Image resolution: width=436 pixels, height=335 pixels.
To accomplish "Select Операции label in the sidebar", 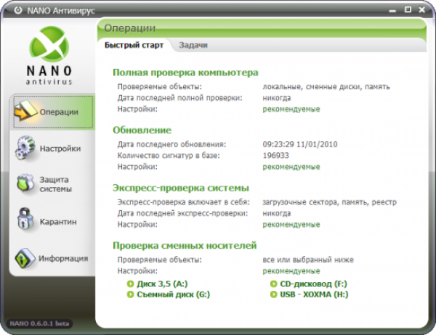I will click(x=59, y=112).
